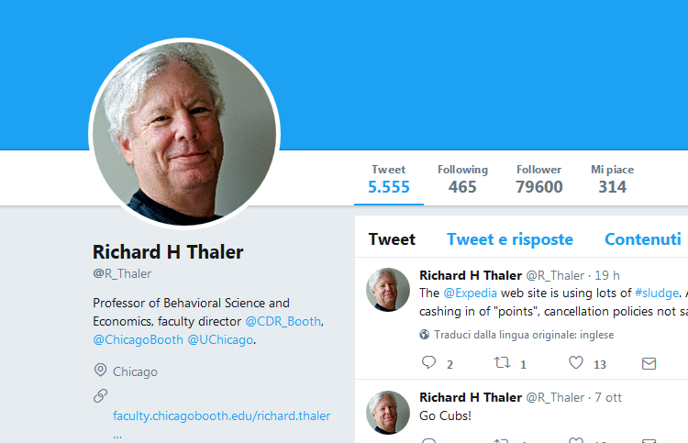This screenshot has width=688, height=443.
Task: Click the location pin icon beside Chicago
Action: tap(101, 371)
